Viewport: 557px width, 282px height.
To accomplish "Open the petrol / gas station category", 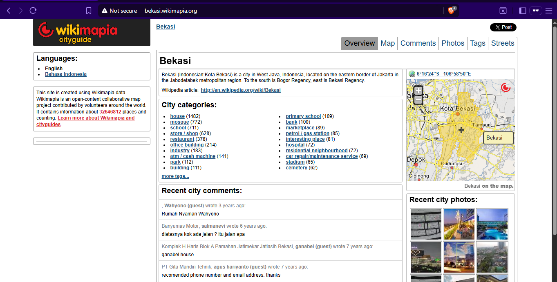I will pos(308,133).
